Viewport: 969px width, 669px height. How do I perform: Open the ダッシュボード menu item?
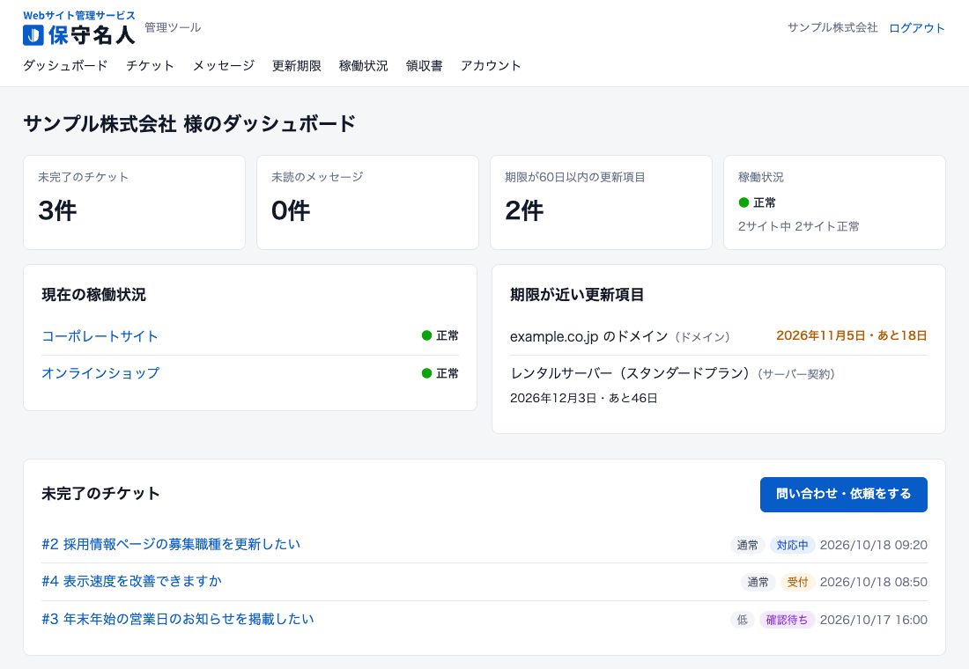pyautogui.click(x=65, y=65)
